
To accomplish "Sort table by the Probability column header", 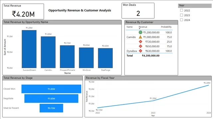I will pos(166,27).
